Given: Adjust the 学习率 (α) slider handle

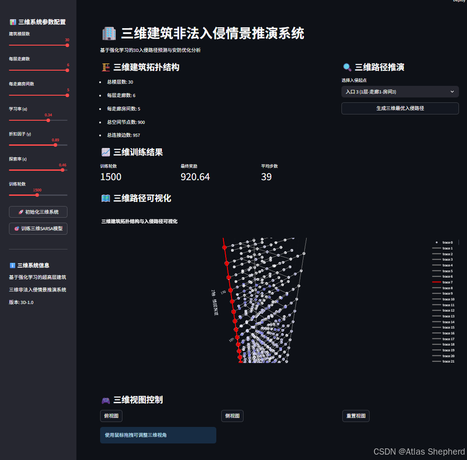Looking at the screenshot, I should (x=48, y=120).
